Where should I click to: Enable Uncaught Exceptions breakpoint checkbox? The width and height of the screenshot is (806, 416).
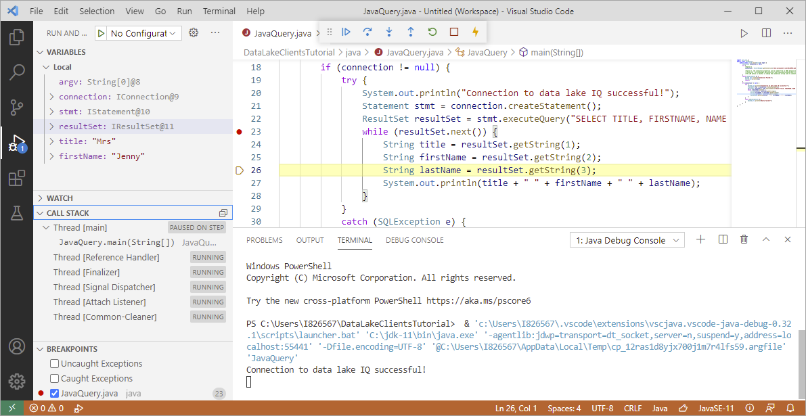54,364
